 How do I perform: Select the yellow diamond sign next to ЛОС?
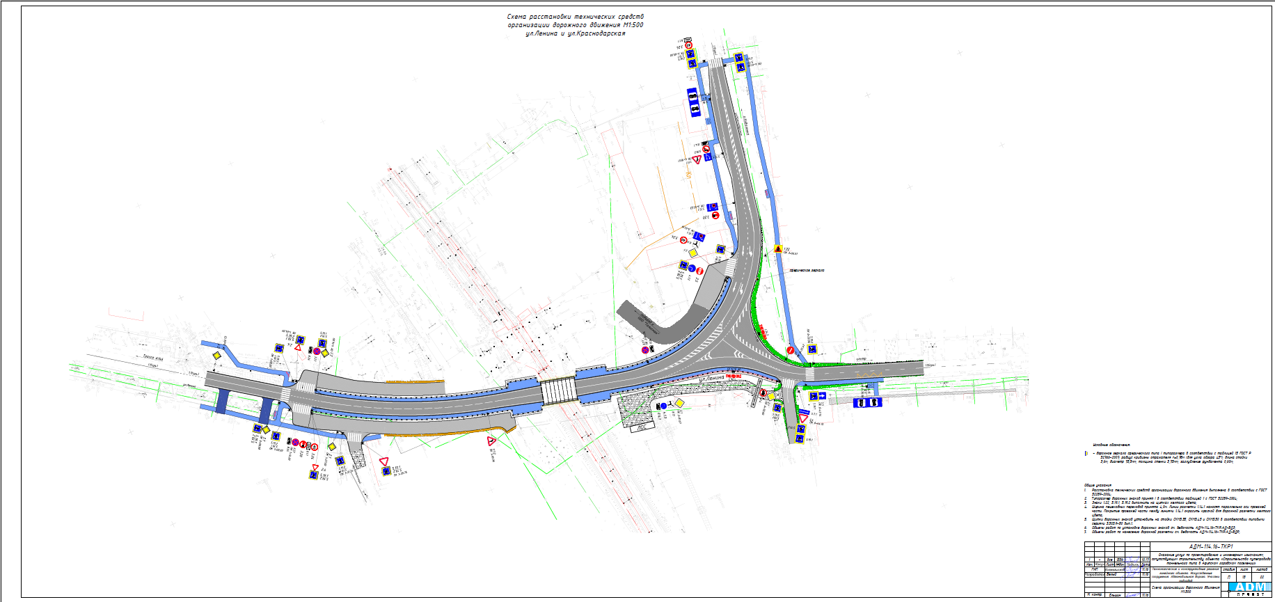679,404
